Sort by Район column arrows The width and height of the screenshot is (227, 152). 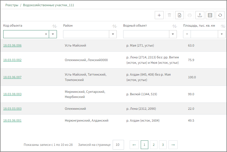115,26
